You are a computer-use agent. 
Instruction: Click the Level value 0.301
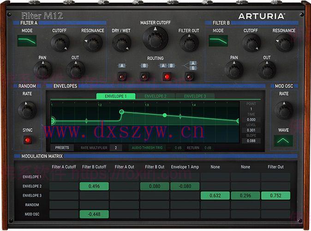pyautogui.click(x=251, y=130)
